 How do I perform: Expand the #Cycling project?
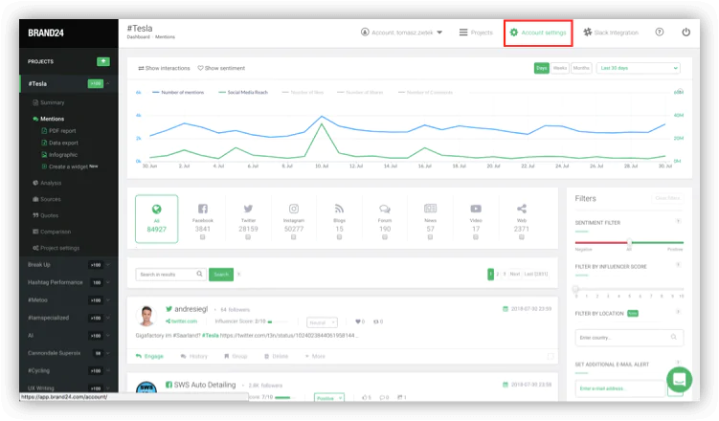pos(108,370)
